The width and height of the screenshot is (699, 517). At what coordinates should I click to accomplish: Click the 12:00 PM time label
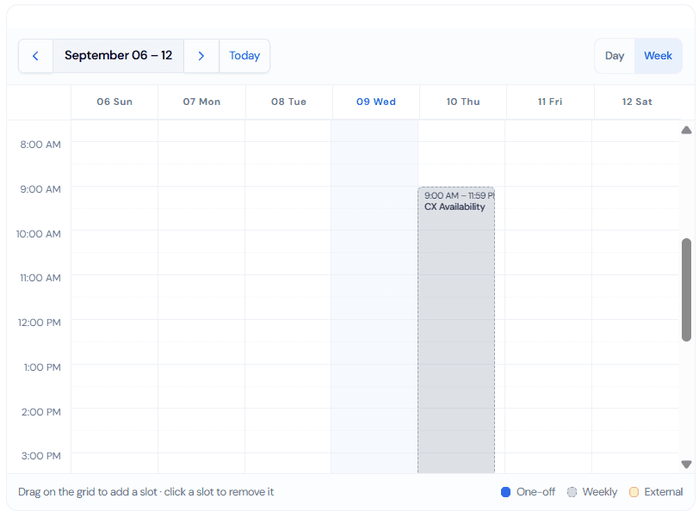pyautogui.click(x=40, y=323)
